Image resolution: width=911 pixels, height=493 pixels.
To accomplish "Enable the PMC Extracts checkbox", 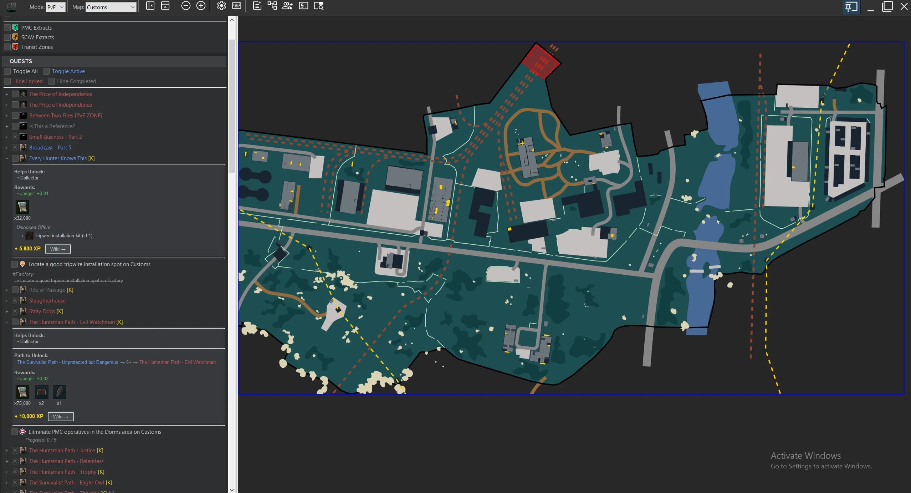I will [x=7, y=27].
